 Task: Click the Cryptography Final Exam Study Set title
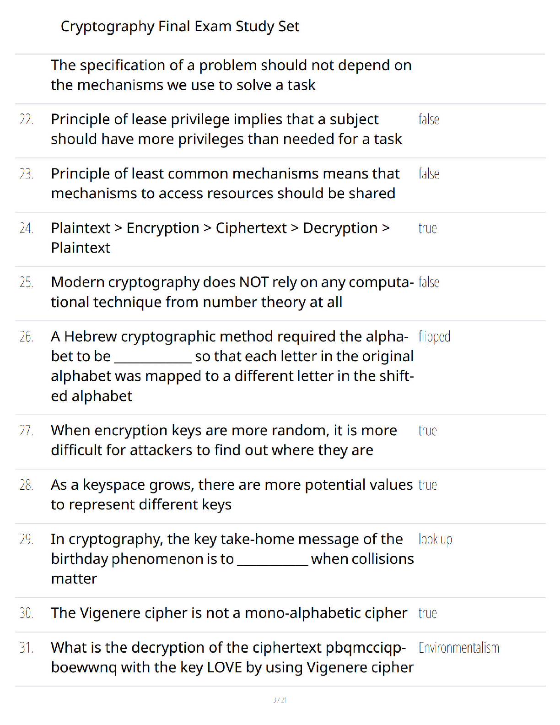[x=180, y=27]
